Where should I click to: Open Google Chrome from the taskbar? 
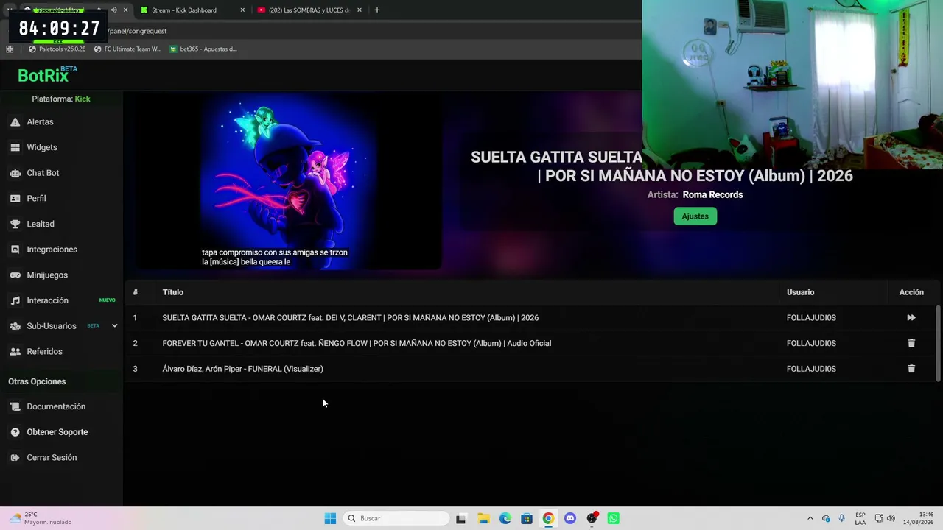pyautogui.click(x=548, y=518)
